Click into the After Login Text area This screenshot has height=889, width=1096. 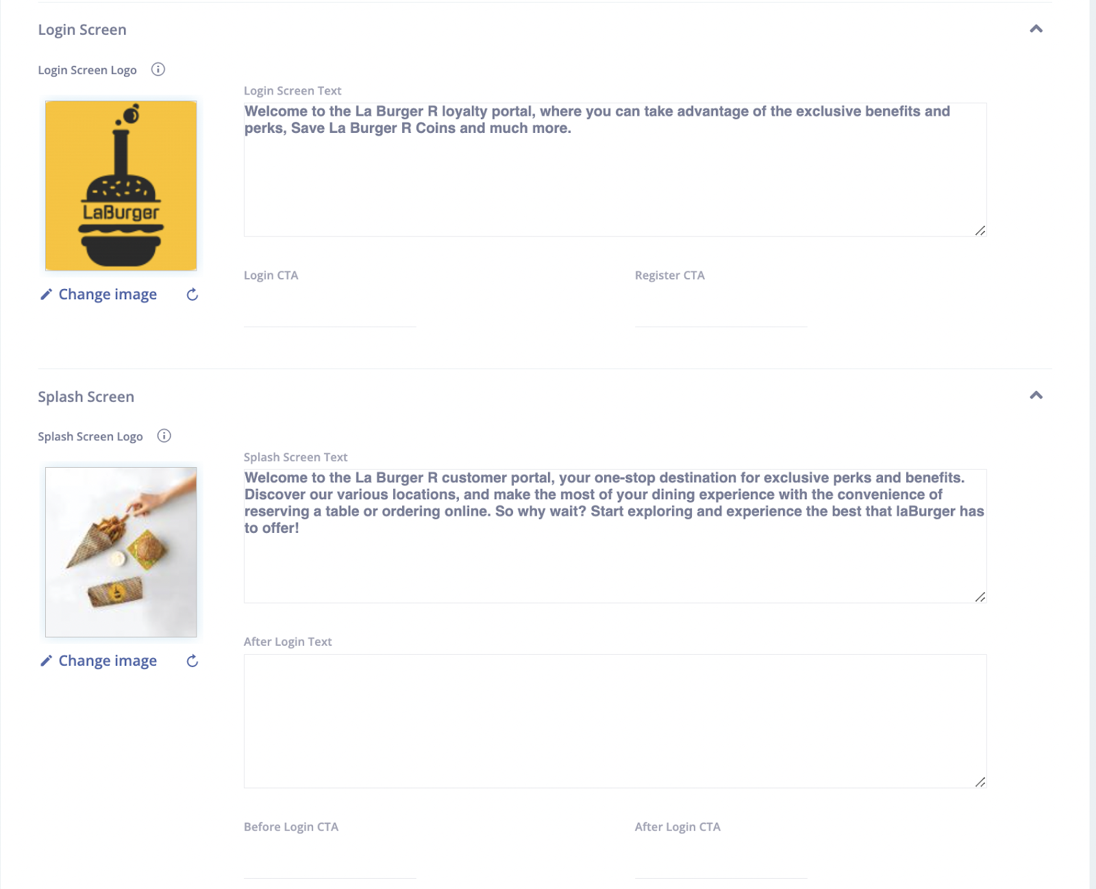click(615, 721)
